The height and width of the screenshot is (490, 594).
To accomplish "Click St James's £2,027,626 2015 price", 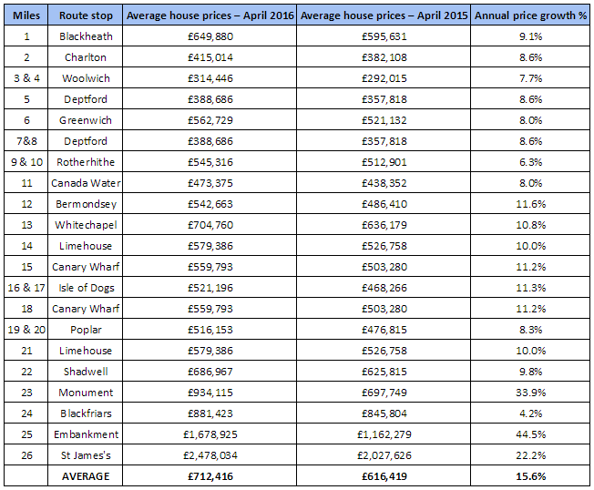I will coord(384,455).
